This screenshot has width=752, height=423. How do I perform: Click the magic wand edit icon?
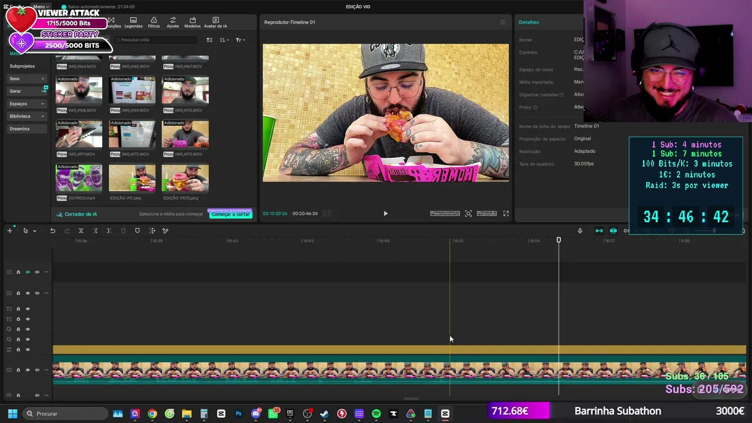click(166, 231)
